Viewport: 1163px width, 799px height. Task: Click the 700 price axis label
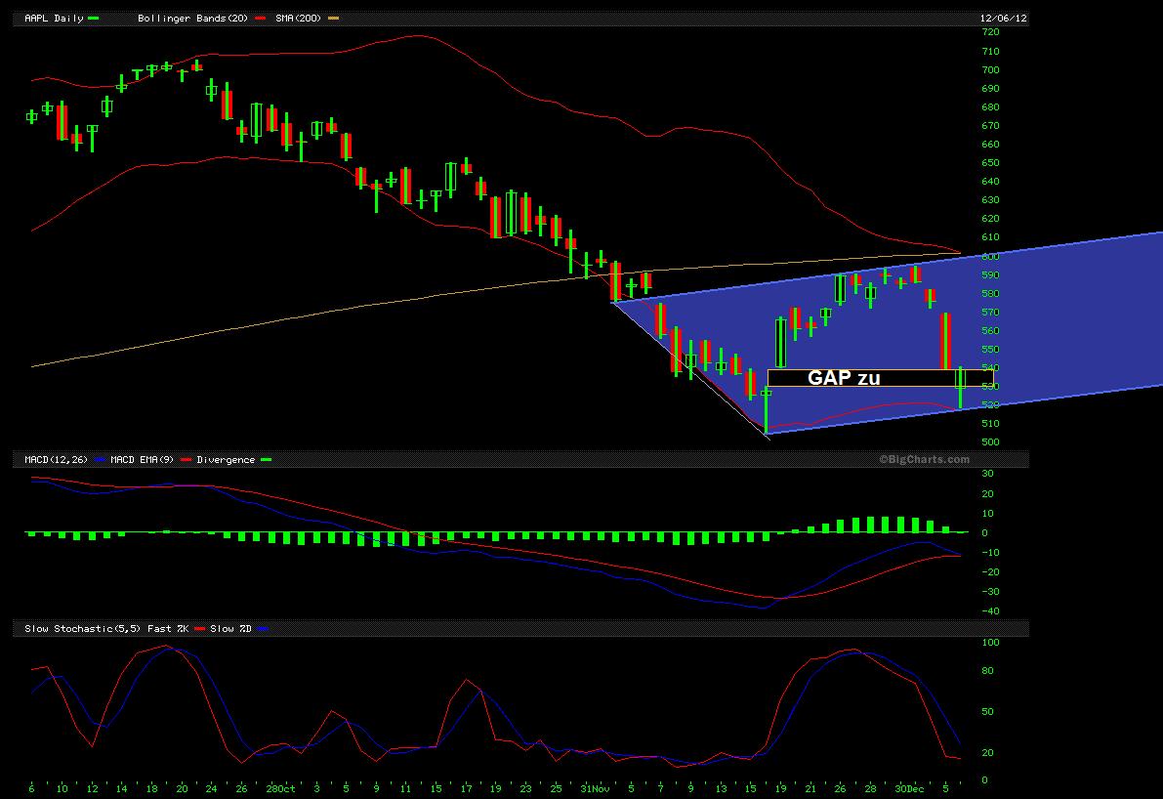[990, 69]
